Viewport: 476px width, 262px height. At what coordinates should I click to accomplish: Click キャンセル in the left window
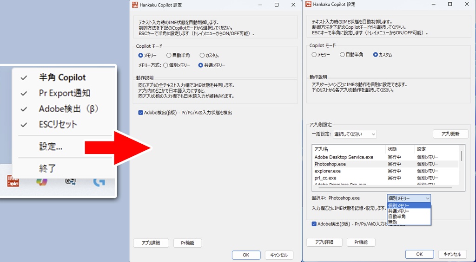click(279, 255)
